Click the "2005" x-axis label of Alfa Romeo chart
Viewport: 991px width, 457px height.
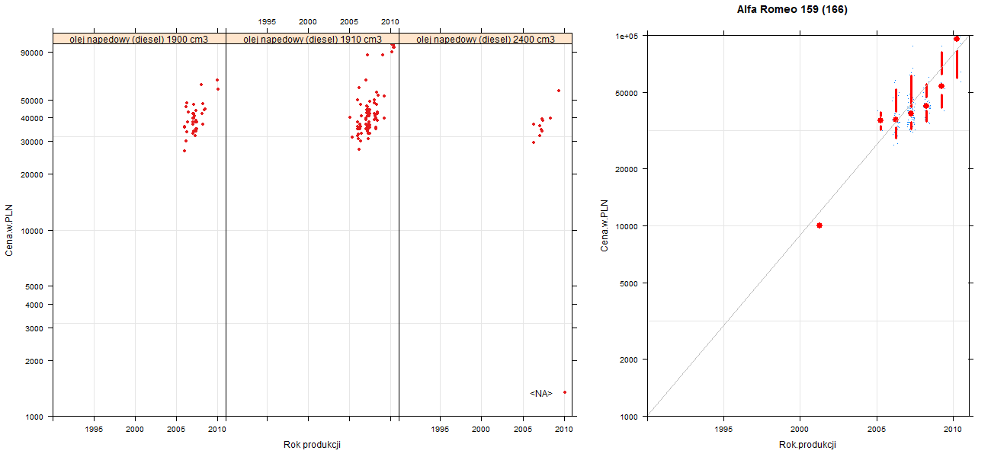(x=876, y=430)
